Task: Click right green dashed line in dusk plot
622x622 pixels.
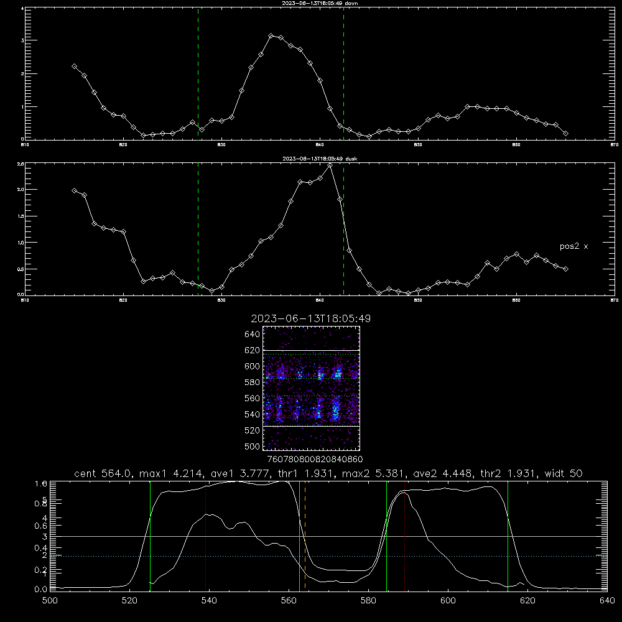Action: (x=343, y=229)
